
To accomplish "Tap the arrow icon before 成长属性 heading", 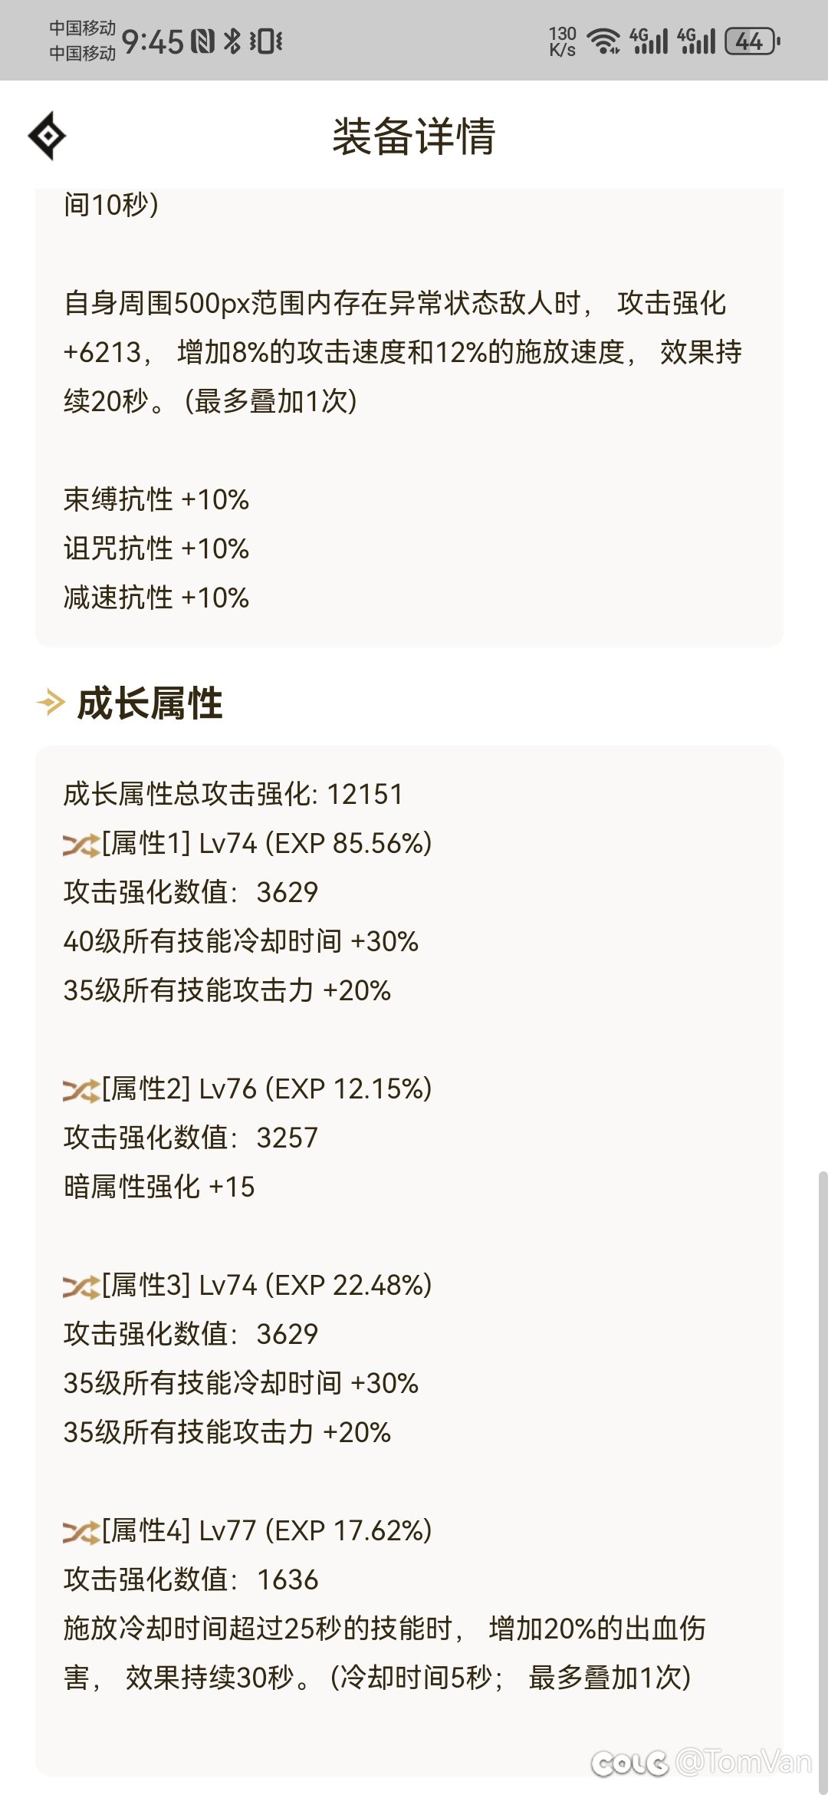I will click(51, 702).
